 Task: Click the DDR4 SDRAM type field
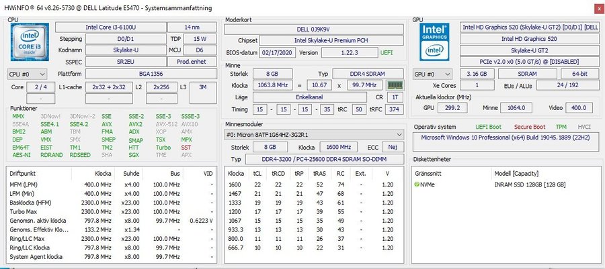(368, 74)
